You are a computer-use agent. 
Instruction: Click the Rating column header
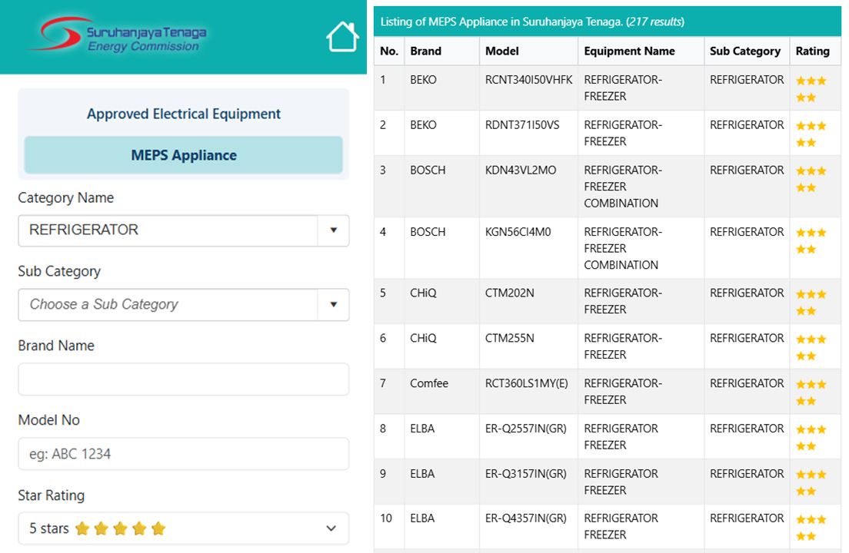tap(812, 51)
